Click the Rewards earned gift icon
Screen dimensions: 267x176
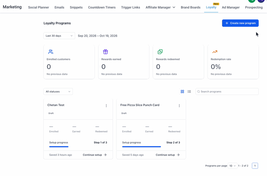(x=105, y=52)
